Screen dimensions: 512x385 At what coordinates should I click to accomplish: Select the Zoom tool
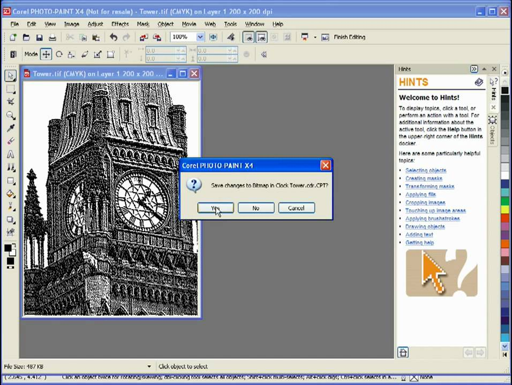11,115
